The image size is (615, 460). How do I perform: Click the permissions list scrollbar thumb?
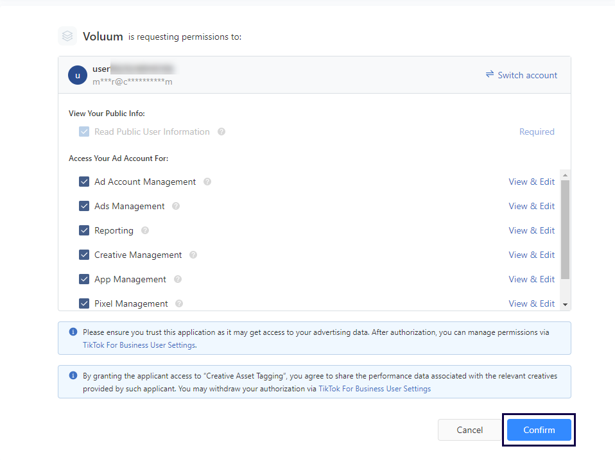point(565,229)
